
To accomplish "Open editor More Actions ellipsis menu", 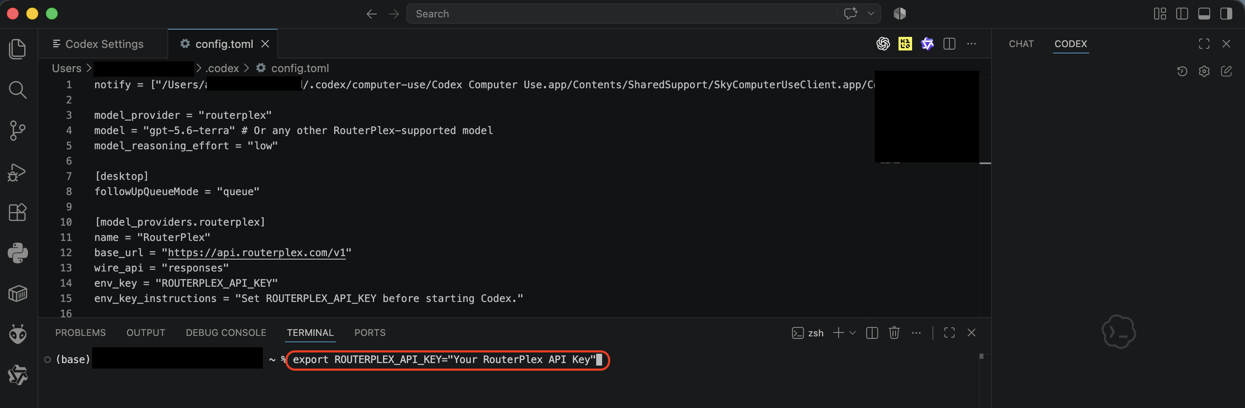I will click(x=972, y=44).
